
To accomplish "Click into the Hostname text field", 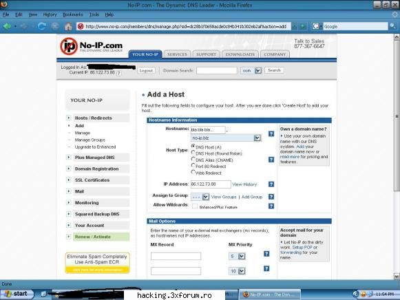I will 208,130.
